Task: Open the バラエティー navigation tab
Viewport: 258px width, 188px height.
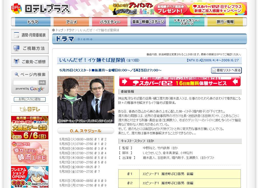Action: tap(110, 22)
